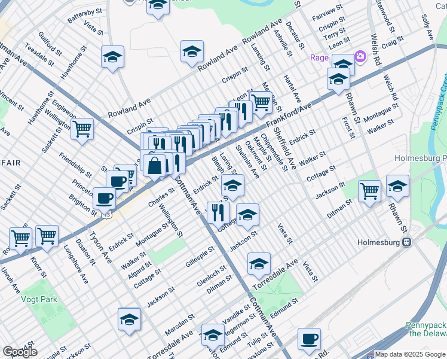The width and height of the screenshot is (447, 359).
Task: Select the Guilford St label
Action: click(x=50, y=44)
